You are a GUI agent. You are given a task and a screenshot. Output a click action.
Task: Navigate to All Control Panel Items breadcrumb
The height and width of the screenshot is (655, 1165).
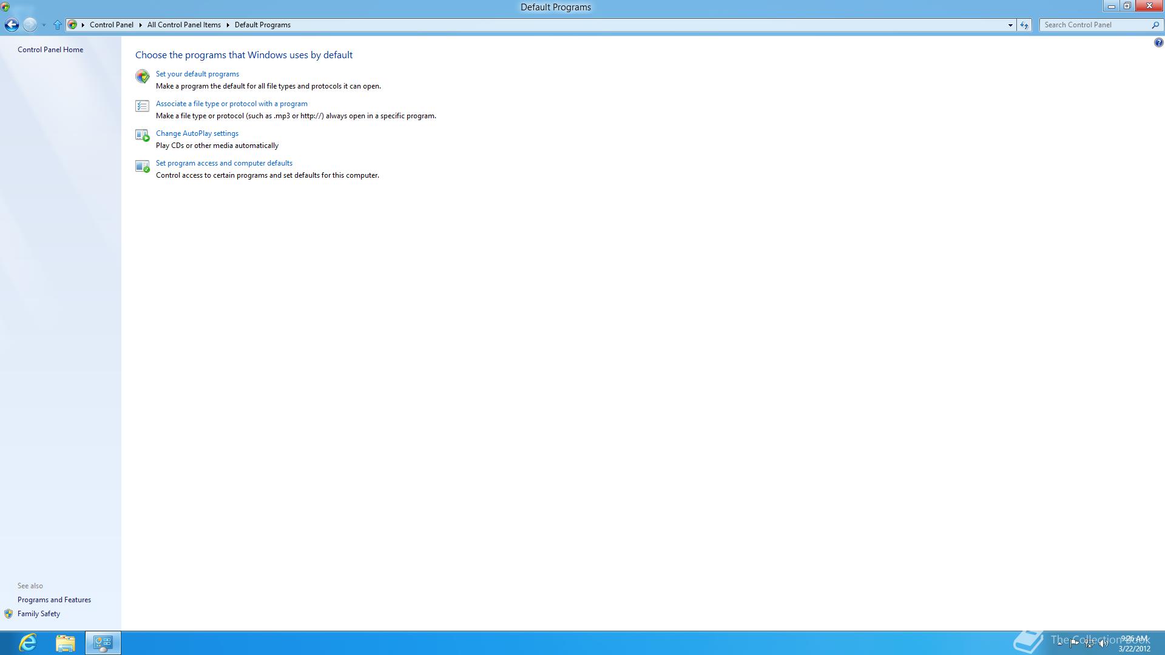pyautogui.click(x=184, y=25)
